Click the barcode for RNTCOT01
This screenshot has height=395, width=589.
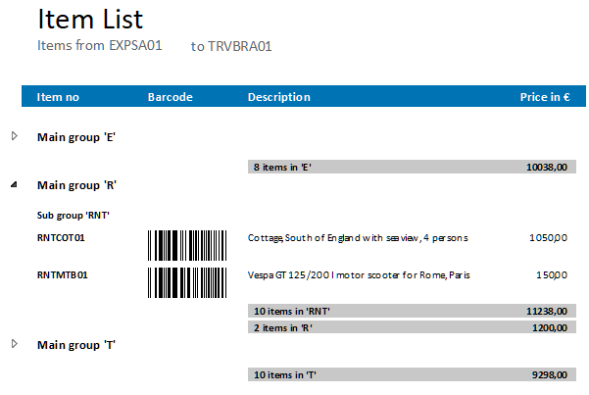187,245
